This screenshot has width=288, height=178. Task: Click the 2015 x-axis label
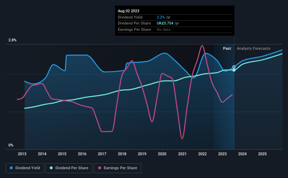62,154
